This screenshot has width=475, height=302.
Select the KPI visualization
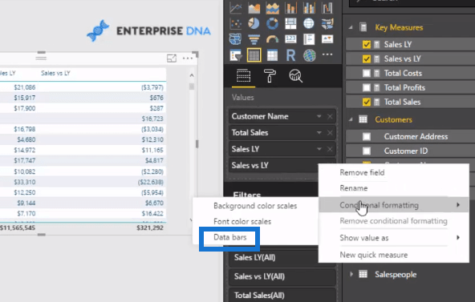coord(327,39)
